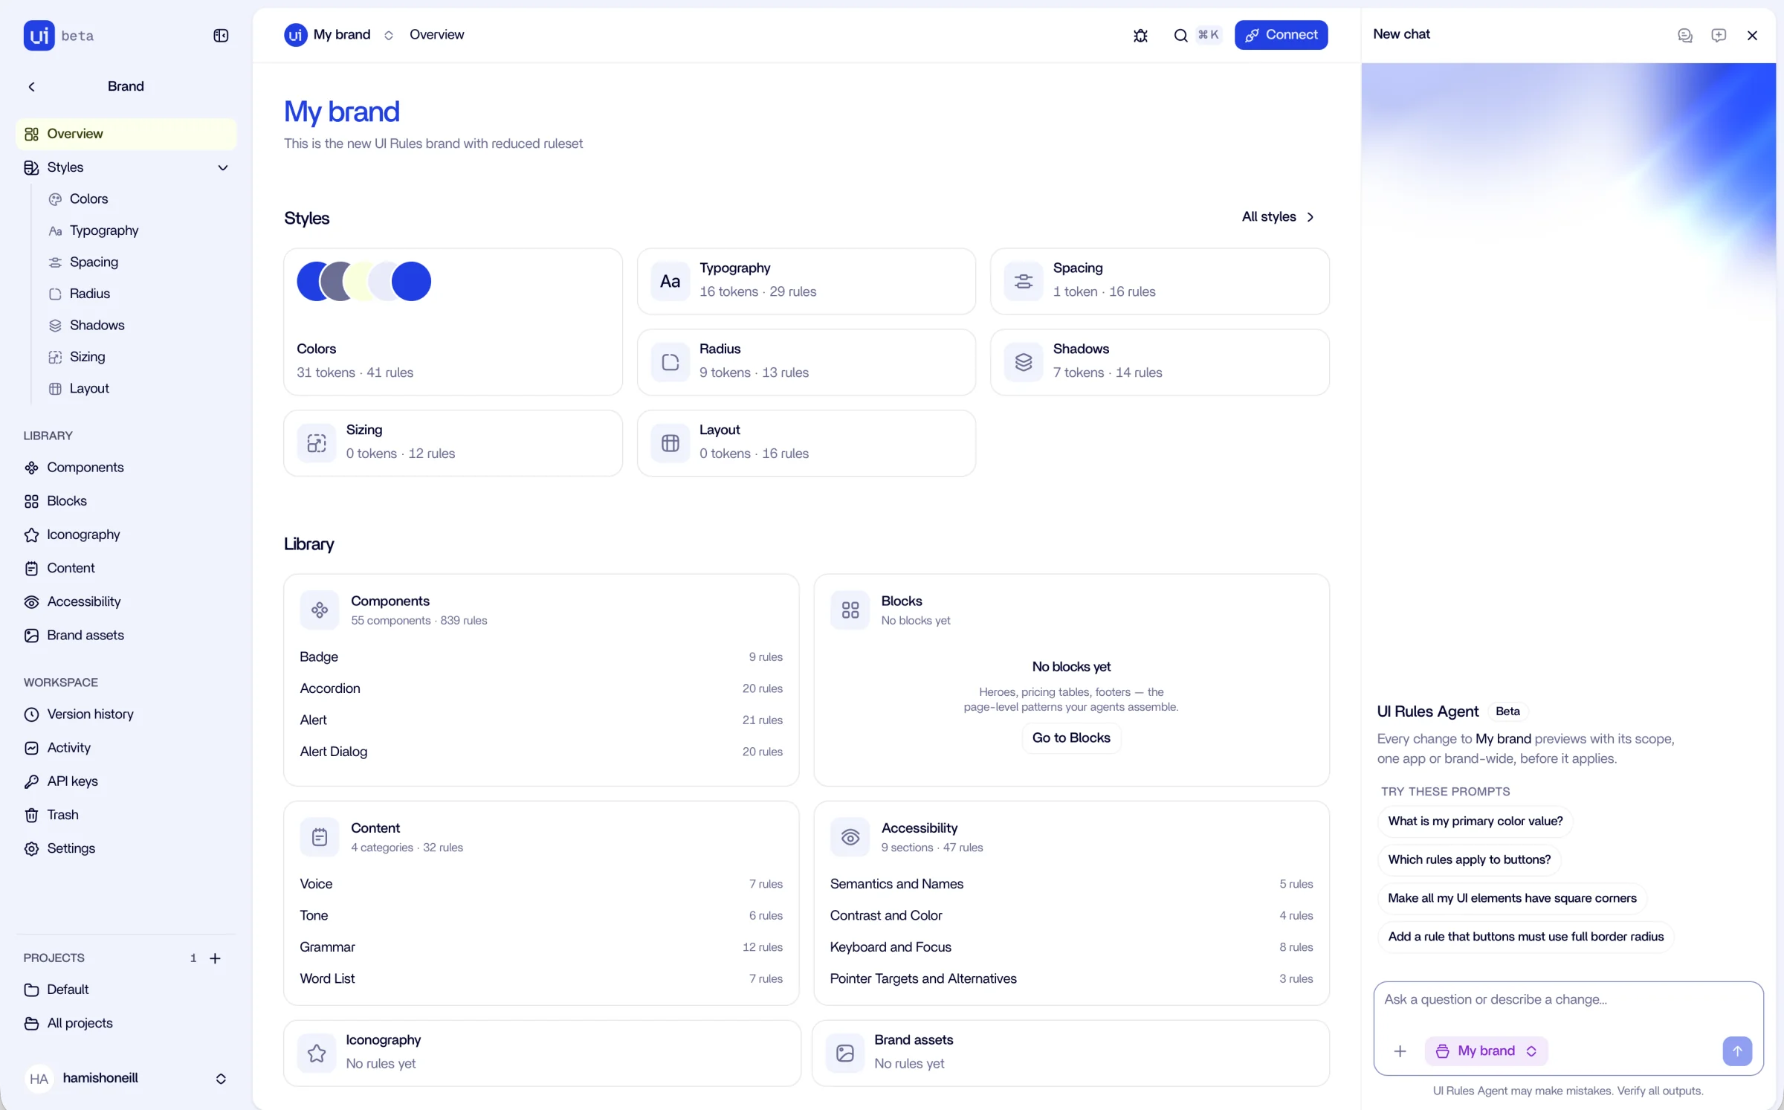The width and height of the screenshot is (1784, 1110).
Task: Add a new project with plus
Action: (215, 958)
